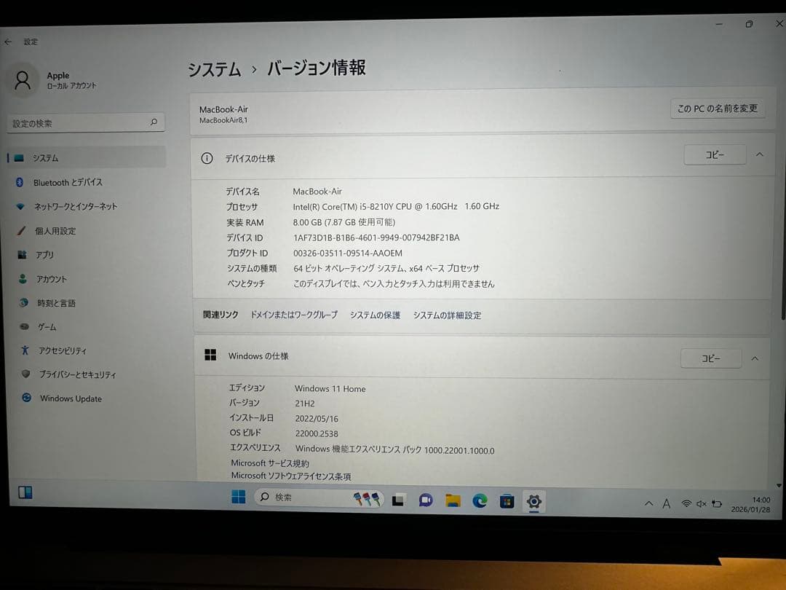
Task: Click the search magnifier in 設定の検索
Action: click(154, 122)
